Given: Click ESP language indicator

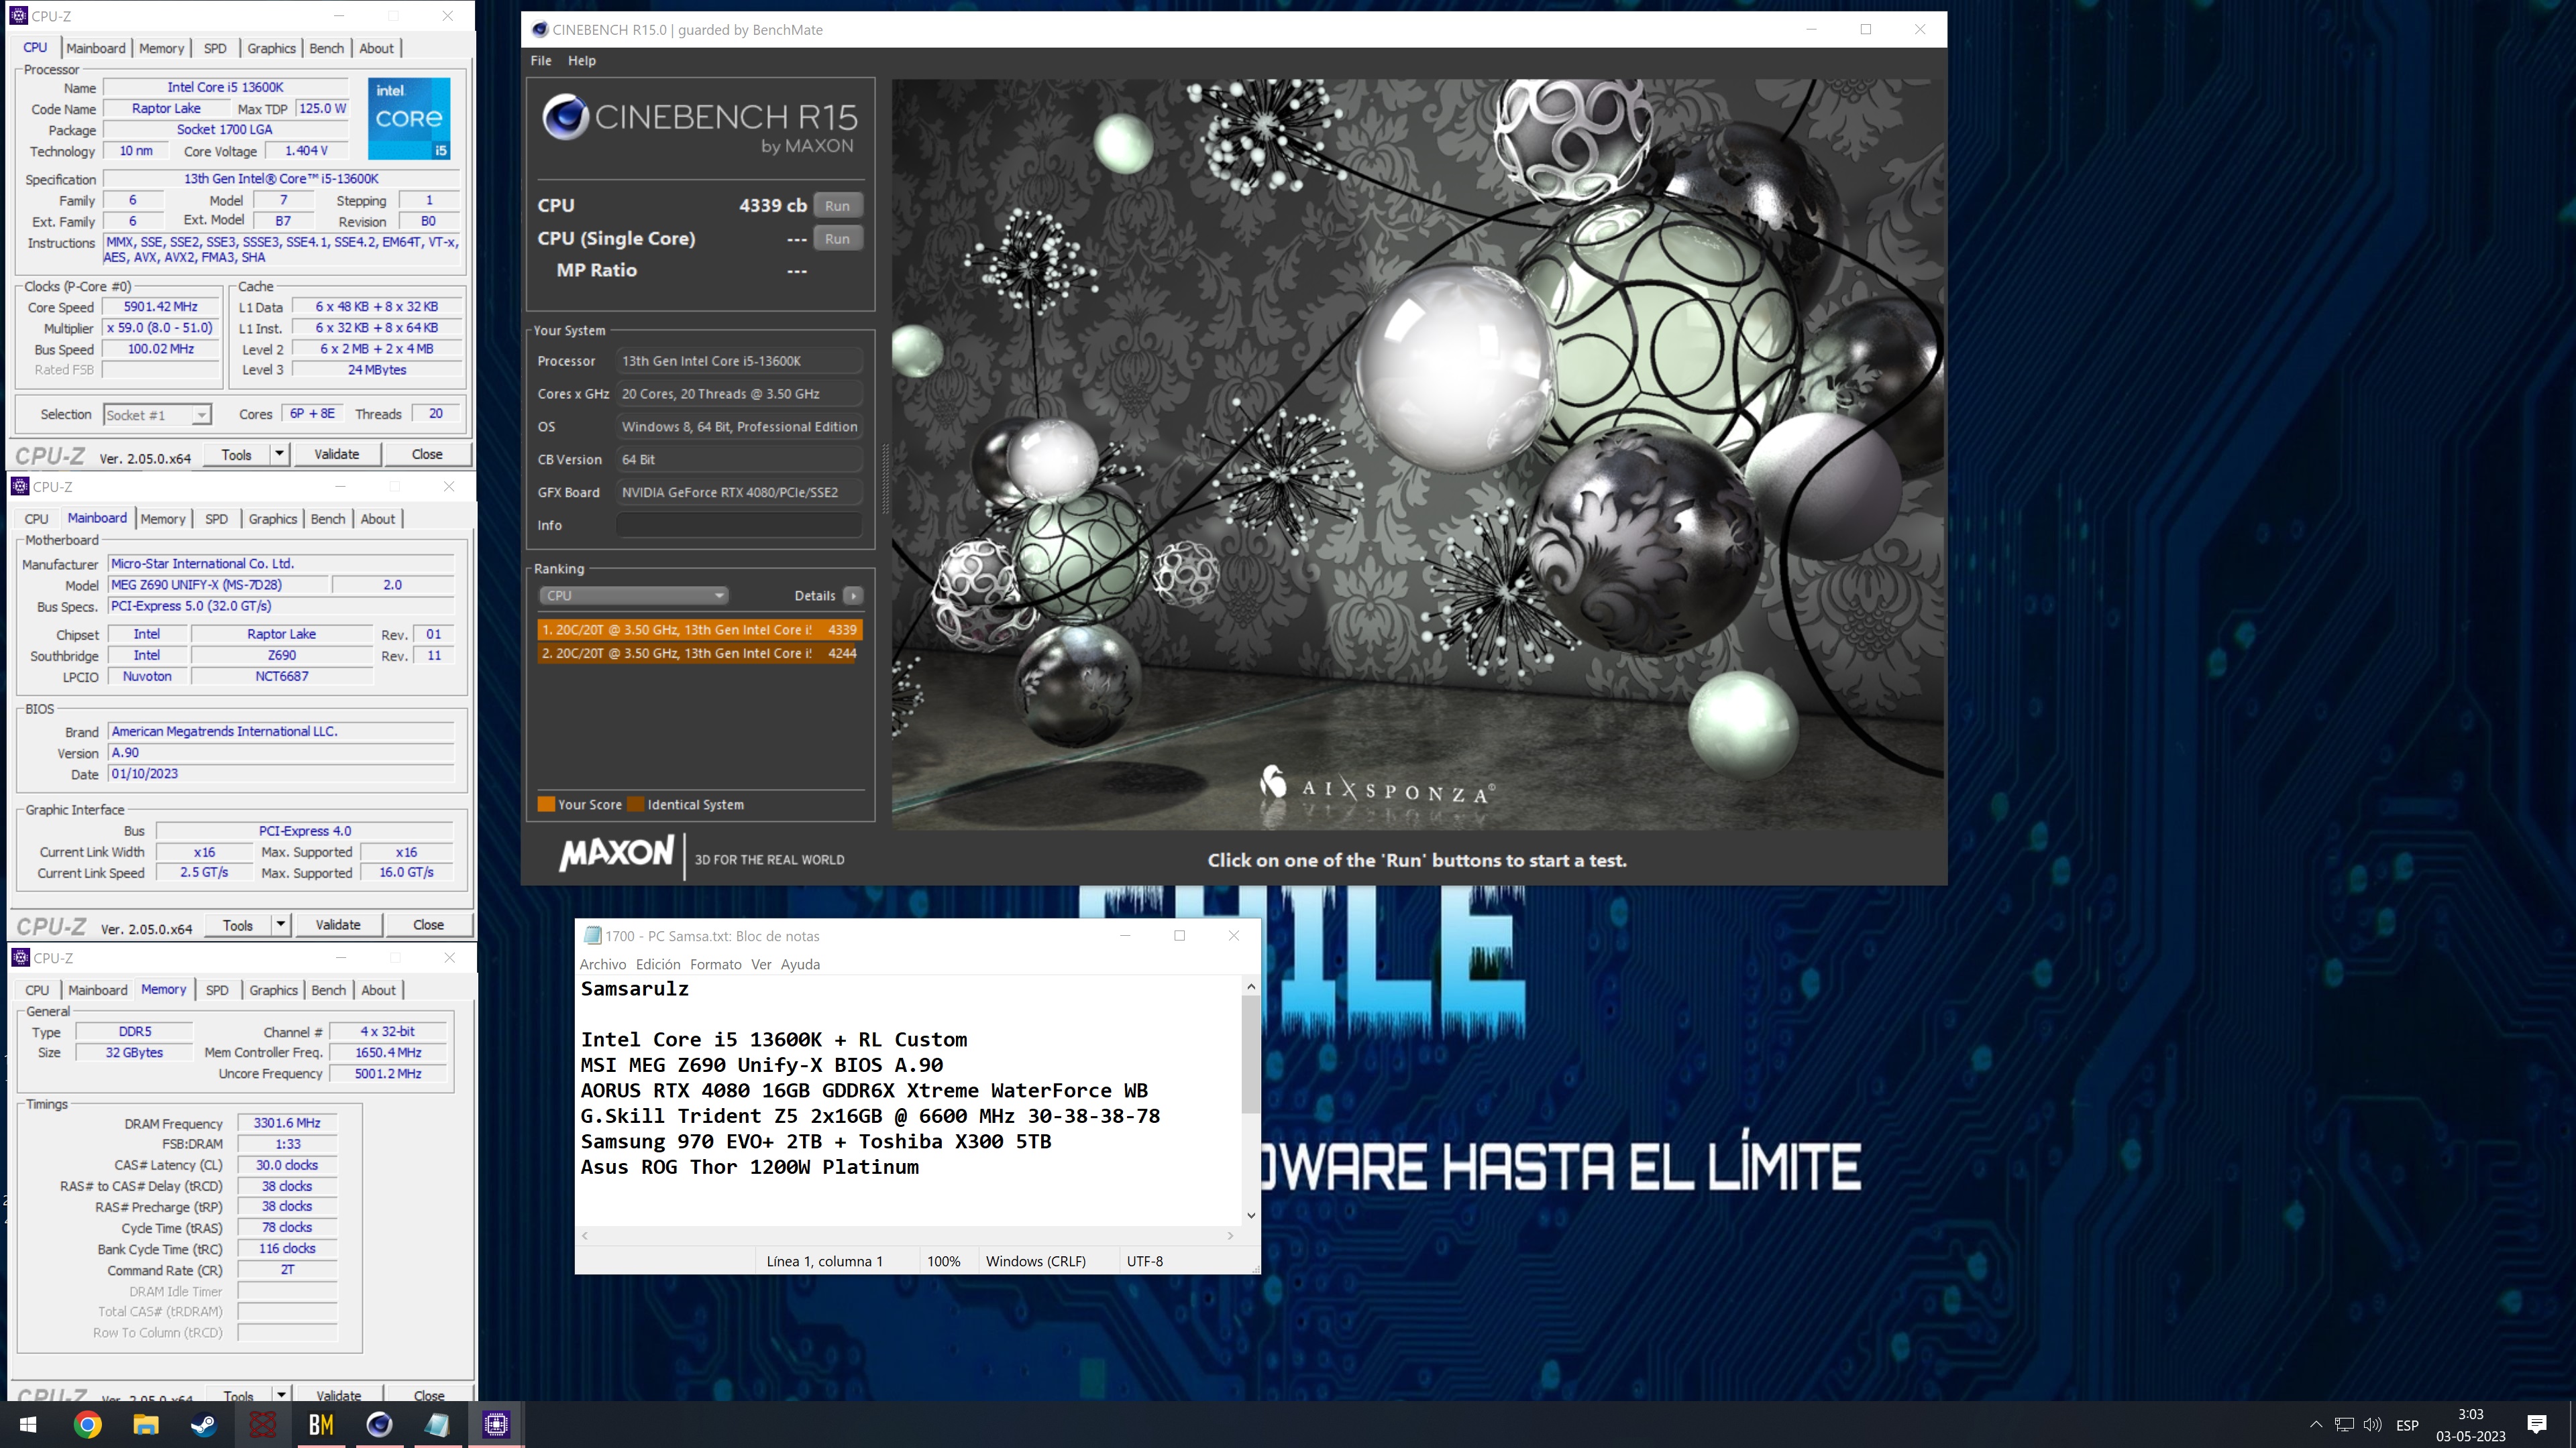Looking at the screenshot, I should [2407, 1425].
